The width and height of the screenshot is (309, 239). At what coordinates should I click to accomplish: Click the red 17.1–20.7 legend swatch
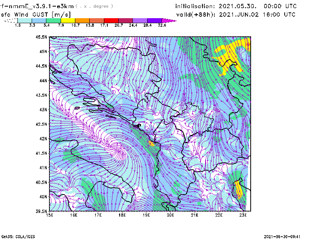111,20
